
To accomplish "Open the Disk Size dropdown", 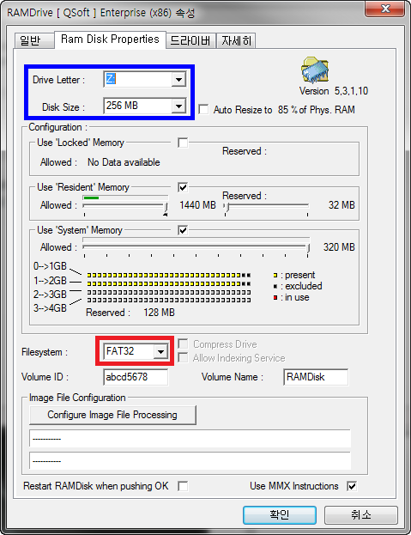I will point(178,106).
